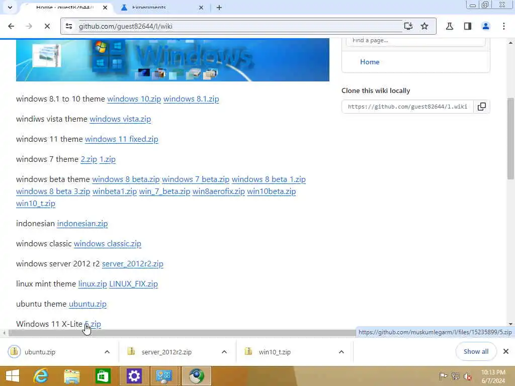Download windows classic.zip
This screenshot has height=386, width=515.
[x=108, y=244]
